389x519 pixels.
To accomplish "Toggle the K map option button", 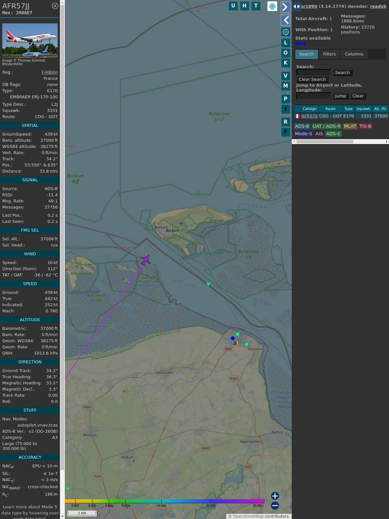I will pyautogui.click(x=286, y=63).
